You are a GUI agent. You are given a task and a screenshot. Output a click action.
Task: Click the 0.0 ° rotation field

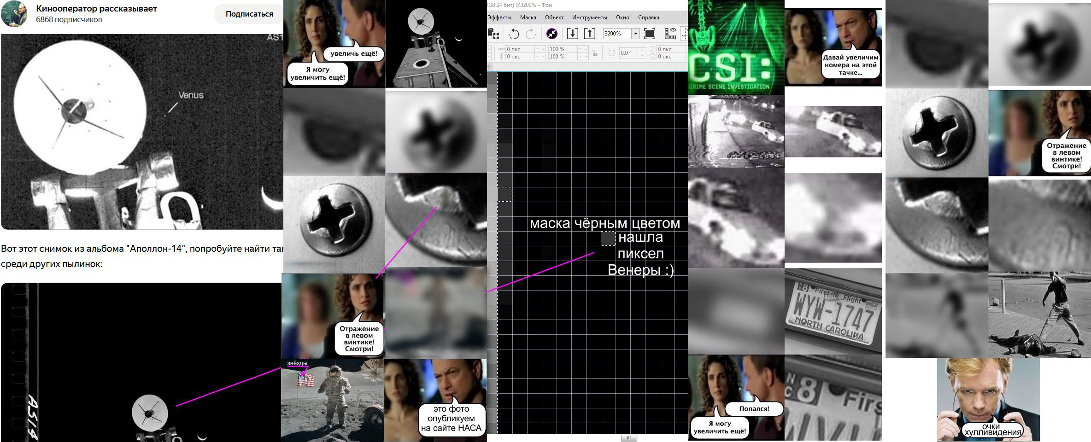[629, 53]
